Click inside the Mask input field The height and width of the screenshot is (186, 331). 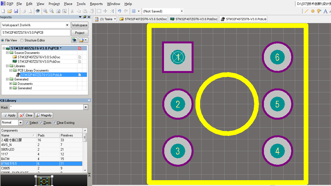[x=46, y=108]
